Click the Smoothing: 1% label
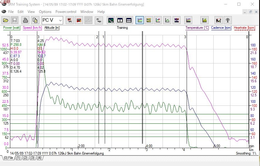The image size is (260, 166). pyautogui.click(x=246, y=153)
